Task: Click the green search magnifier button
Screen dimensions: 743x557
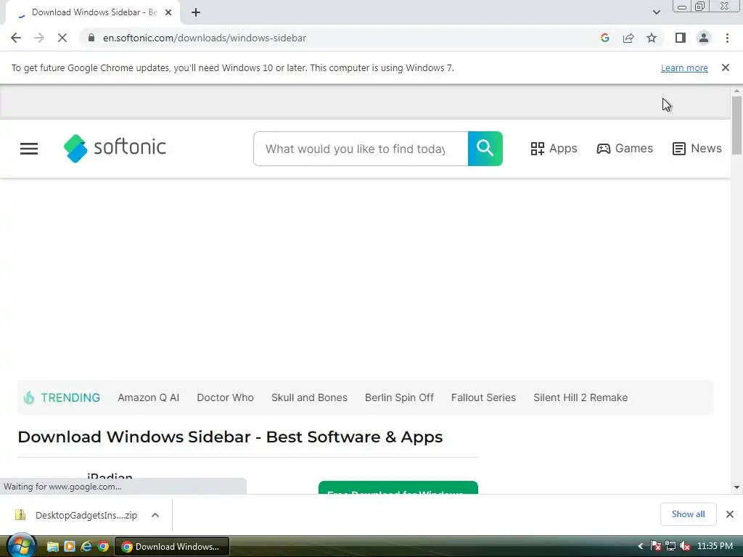Action: coord(485,149)
